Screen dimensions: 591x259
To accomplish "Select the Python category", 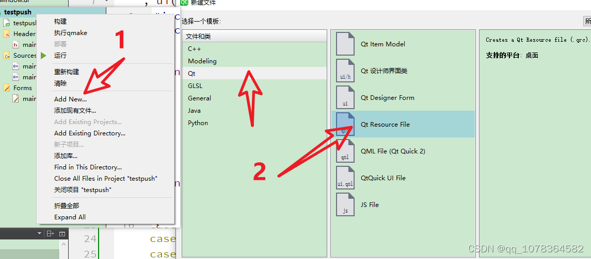I will pos(254,123).
